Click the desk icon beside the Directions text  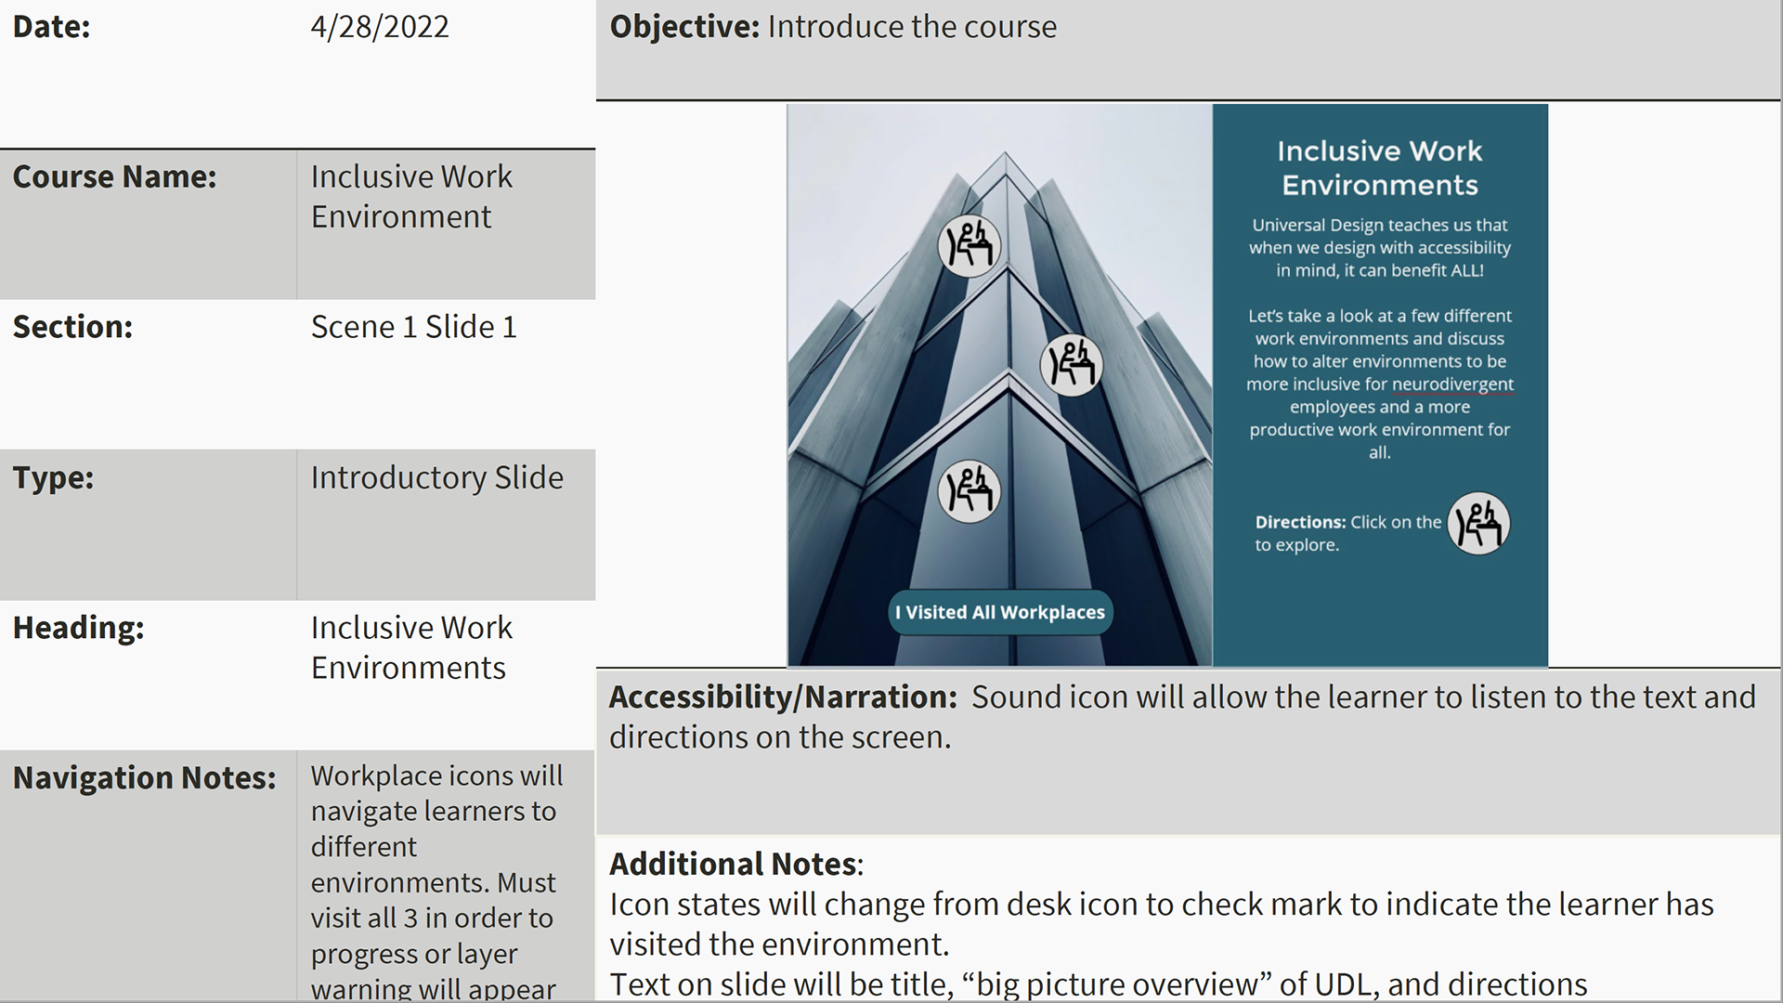point(1478,524)
